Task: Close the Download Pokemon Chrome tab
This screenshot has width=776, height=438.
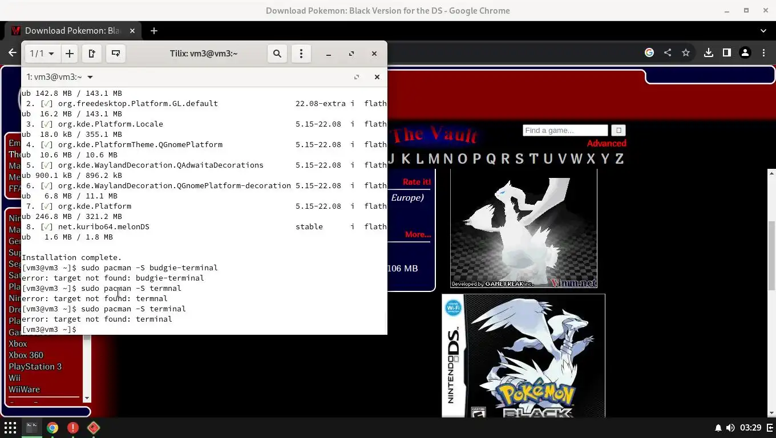Action: pyautogui.click(x=133, y=31)
